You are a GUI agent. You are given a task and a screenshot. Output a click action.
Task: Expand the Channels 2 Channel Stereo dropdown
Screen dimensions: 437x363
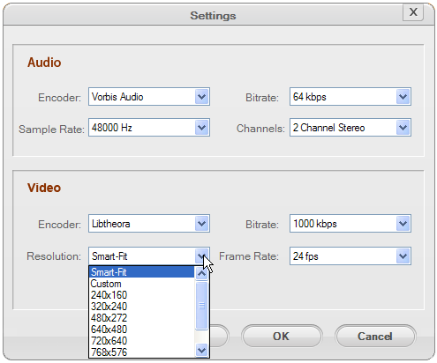pyautogui.click(x=350, y=128)
